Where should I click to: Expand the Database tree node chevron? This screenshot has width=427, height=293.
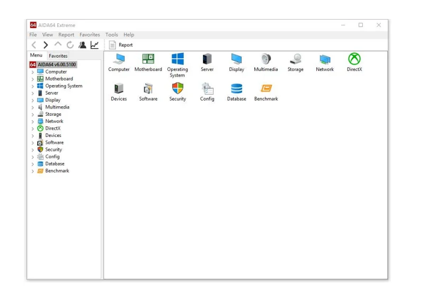click(33, 164)
